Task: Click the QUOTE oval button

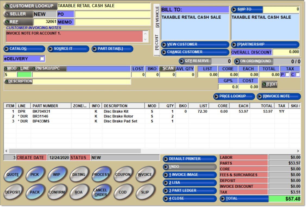Action: (x=13, y=174)
